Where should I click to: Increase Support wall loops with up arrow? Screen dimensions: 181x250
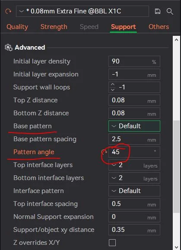(x=113, y=85)
